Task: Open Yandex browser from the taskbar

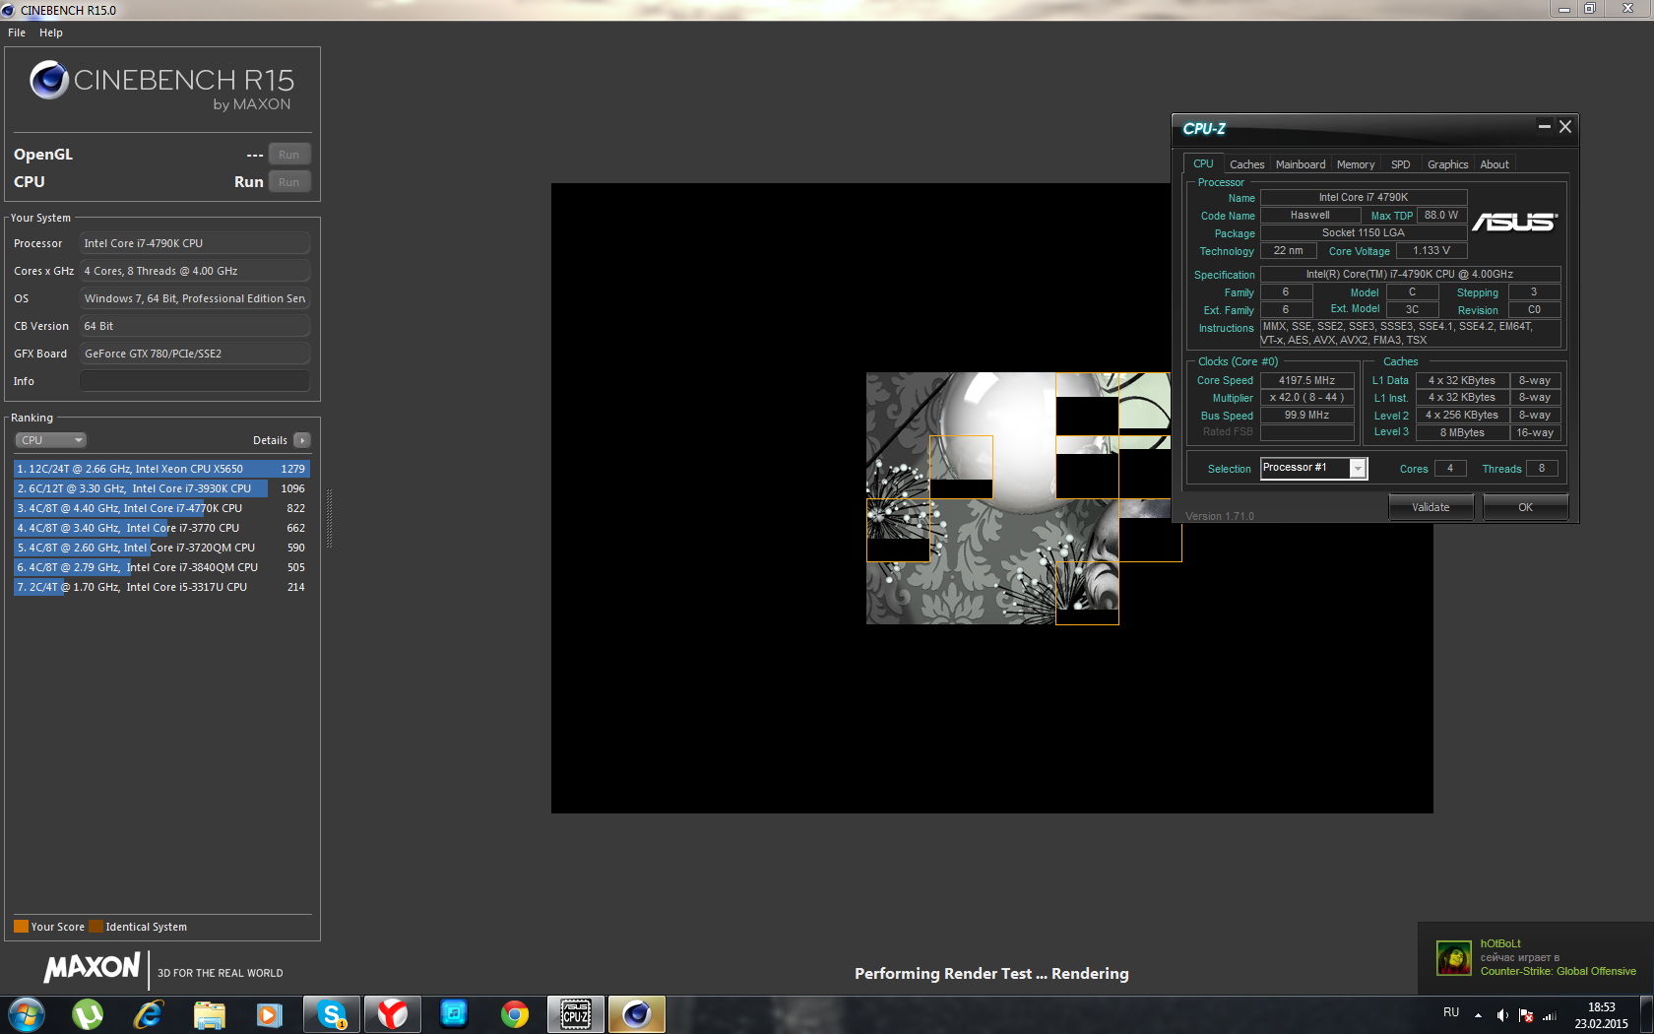Action: click(393, 1013)
